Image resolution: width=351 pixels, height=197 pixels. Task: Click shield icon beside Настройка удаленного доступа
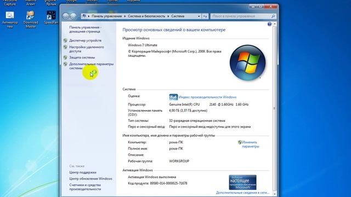click(x=65, y=47)
